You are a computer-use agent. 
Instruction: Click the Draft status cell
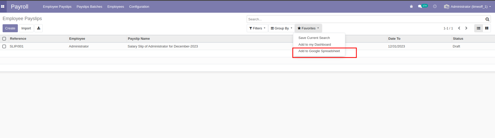point(456,46)
